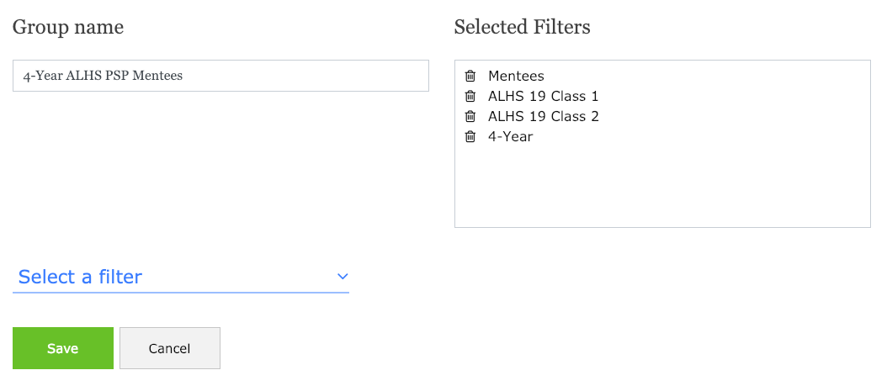Delete the ALHS 19 Class 1 filter

coord(470,96)
